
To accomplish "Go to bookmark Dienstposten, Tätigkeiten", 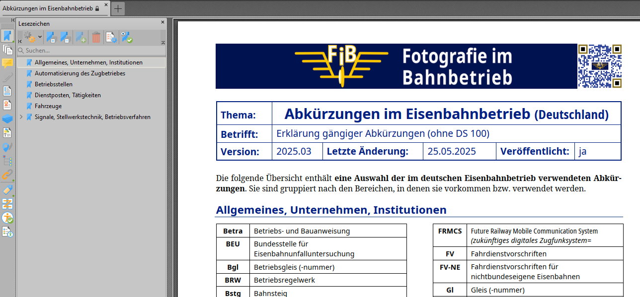I will 68,95.
